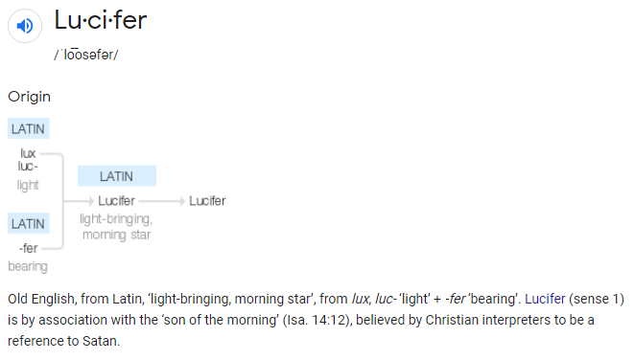Click the blue Lucifer link in description

[545, 299]
